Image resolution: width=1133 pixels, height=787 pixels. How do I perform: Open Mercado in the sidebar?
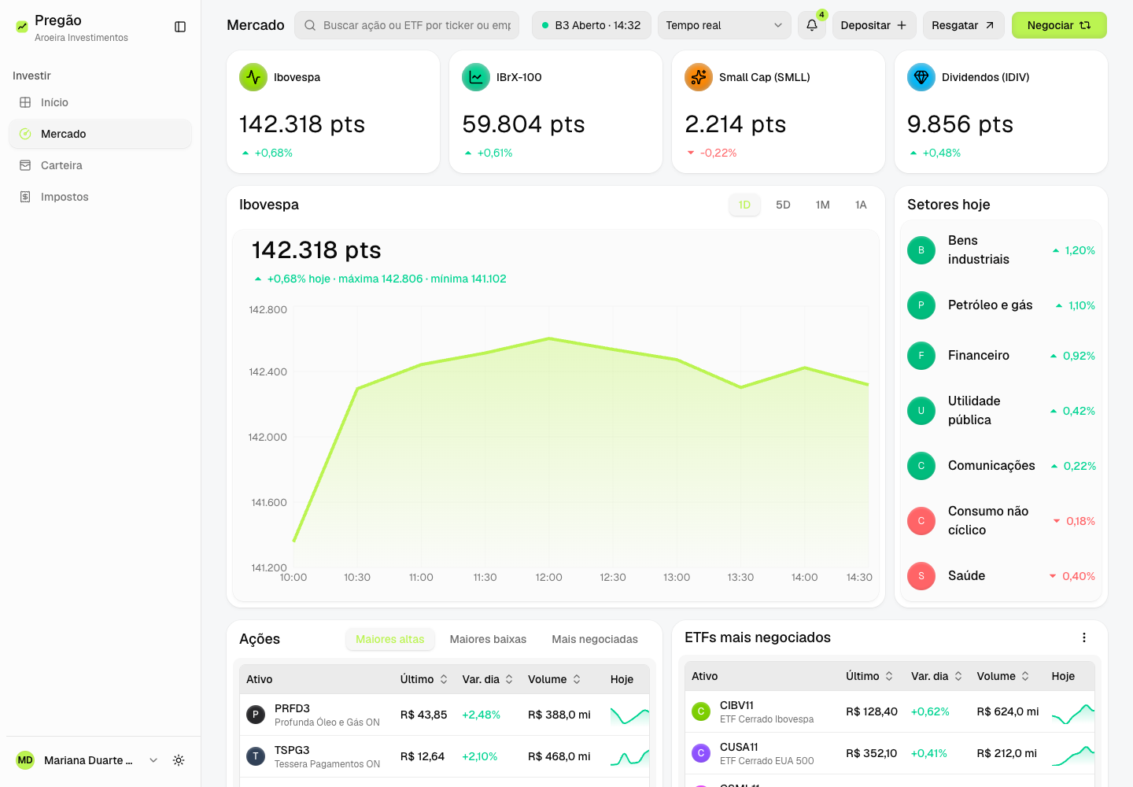tap(100, 134)
